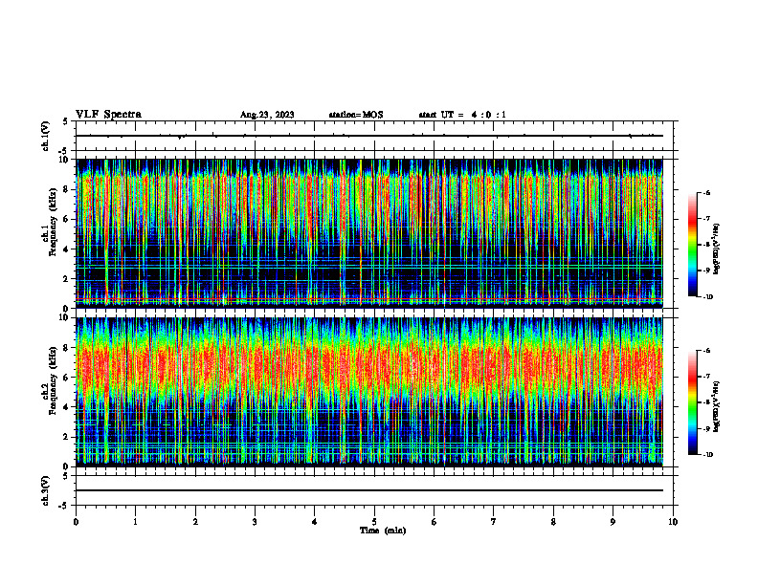758x585 pixels.
Task: Click the time axis tick label "4"
Action: (315, 522)
